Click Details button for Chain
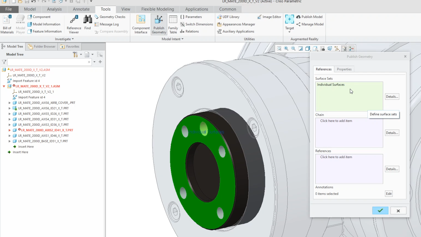The height and width of the screenshot is (237, 421). pos(392,133)
